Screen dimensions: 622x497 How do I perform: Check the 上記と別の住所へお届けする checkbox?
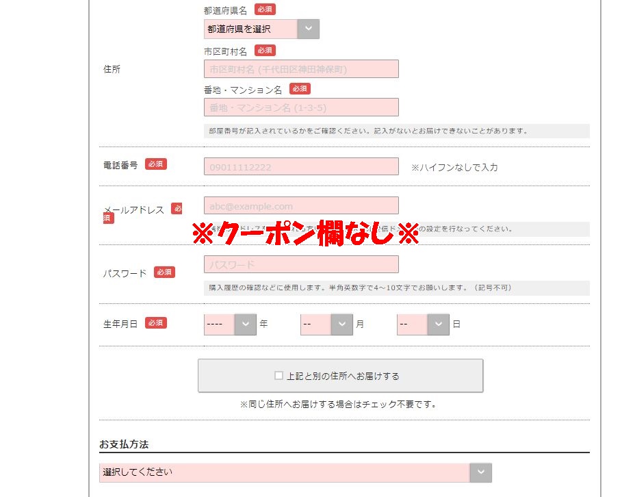[279, 376]
